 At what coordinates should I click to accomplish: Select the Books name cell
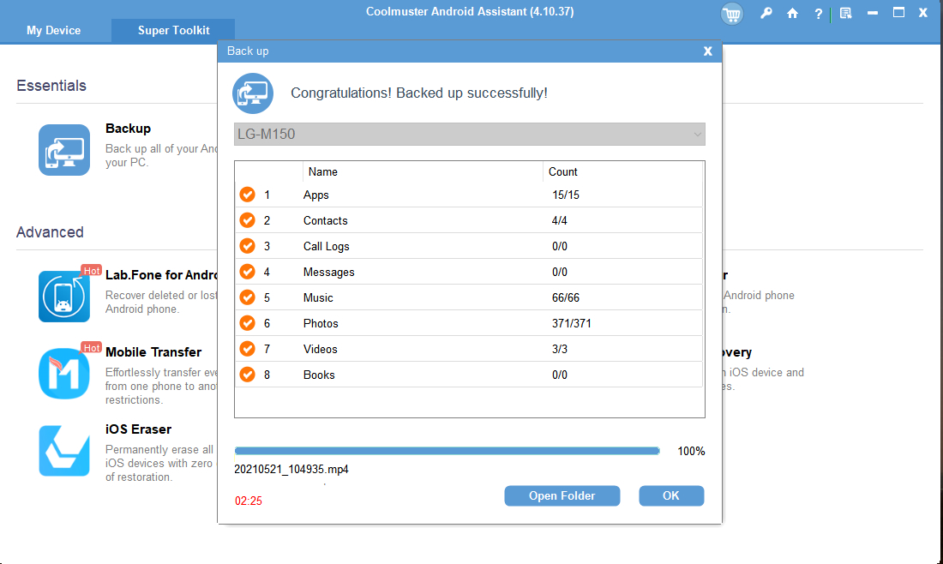point(319,375)
